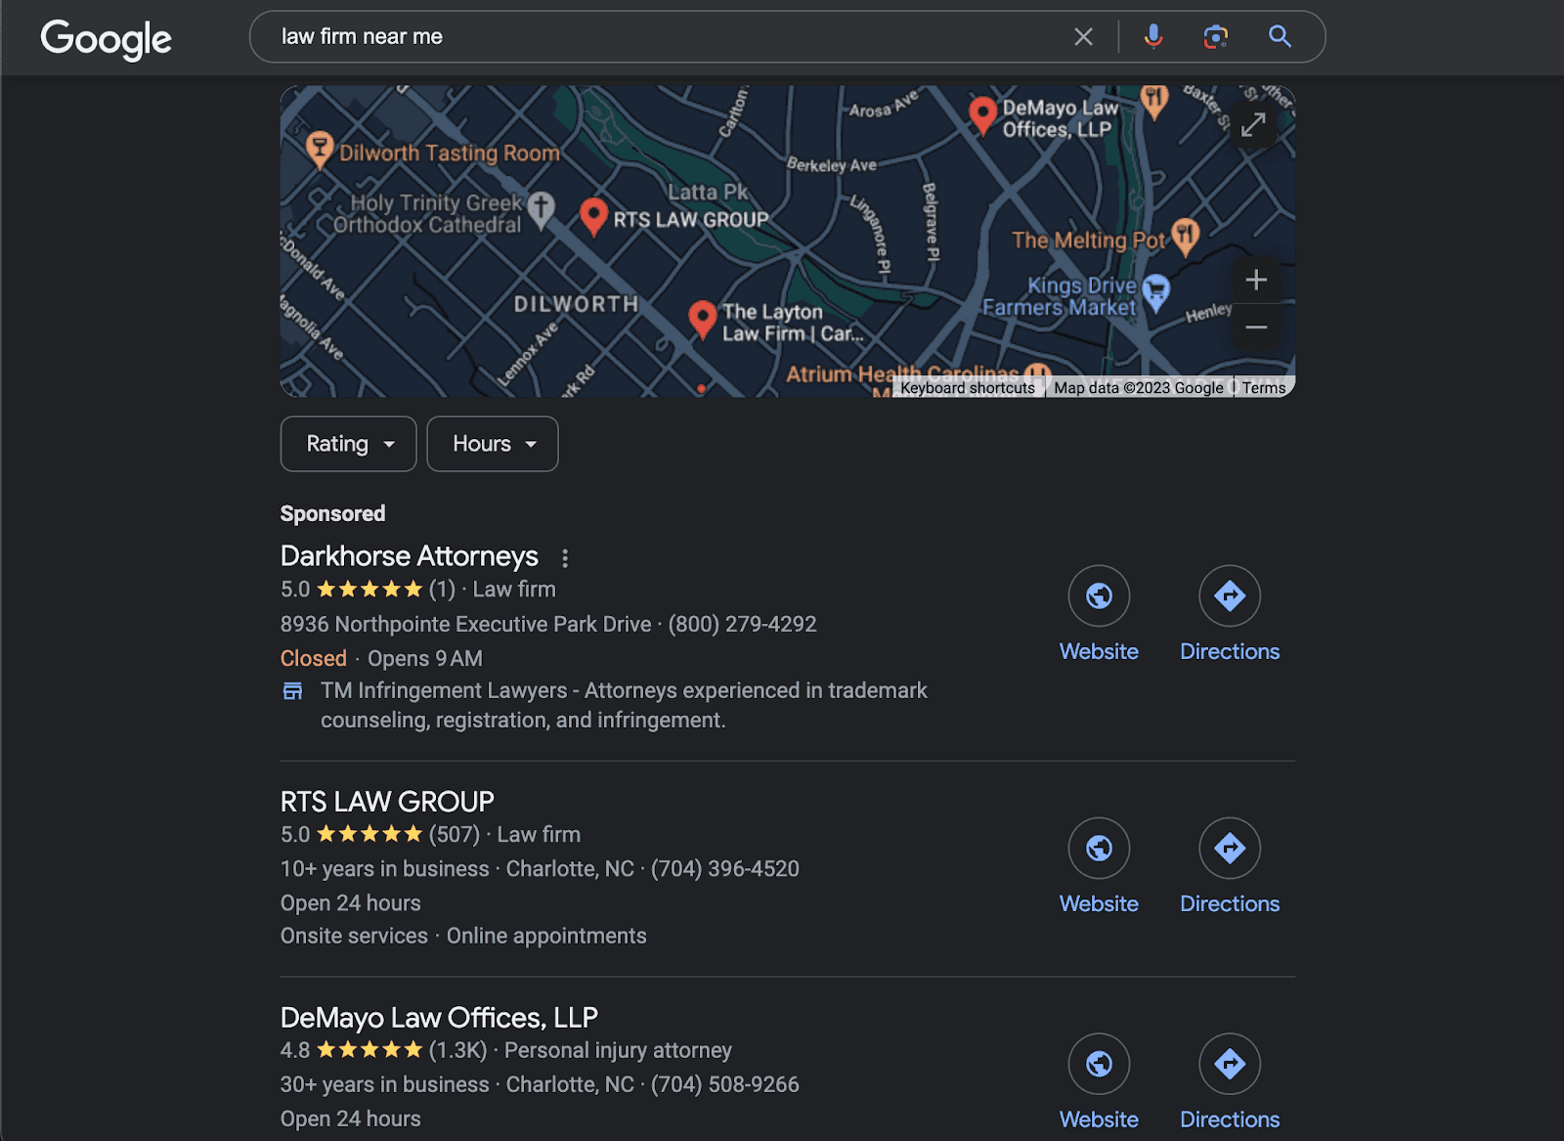Open the Terms link below the map
Screen dimensions: 1564x1141
click(x=1263, y=387)
